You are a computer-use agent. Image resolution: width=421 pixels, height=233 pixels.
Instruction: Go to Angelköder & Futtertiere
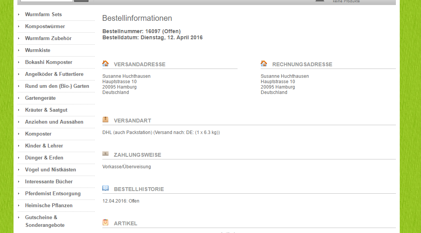pyautogui.click(x=54, y=74)
